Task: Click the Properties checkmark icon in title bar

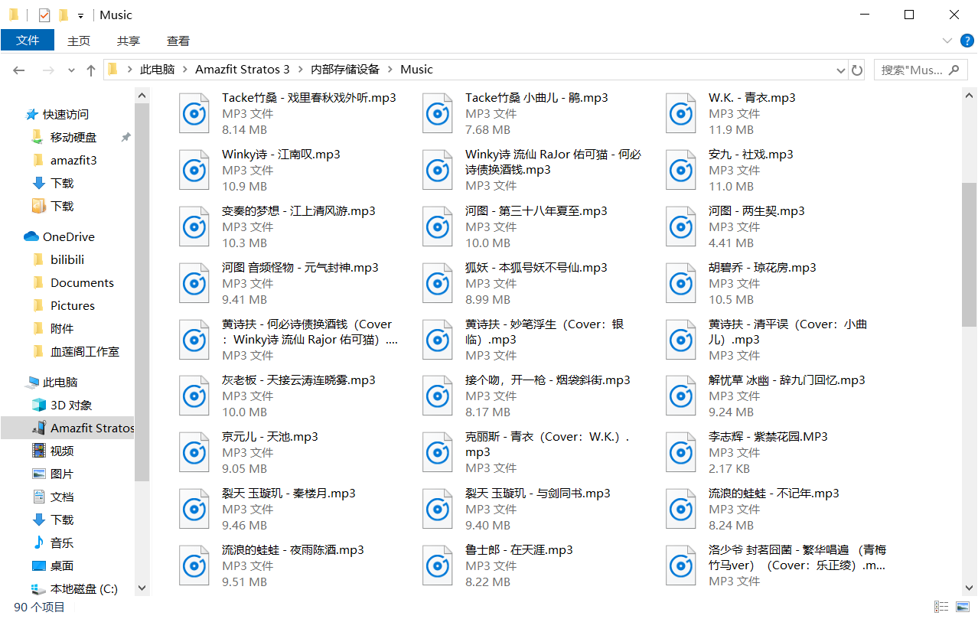Action: (44, 15)
